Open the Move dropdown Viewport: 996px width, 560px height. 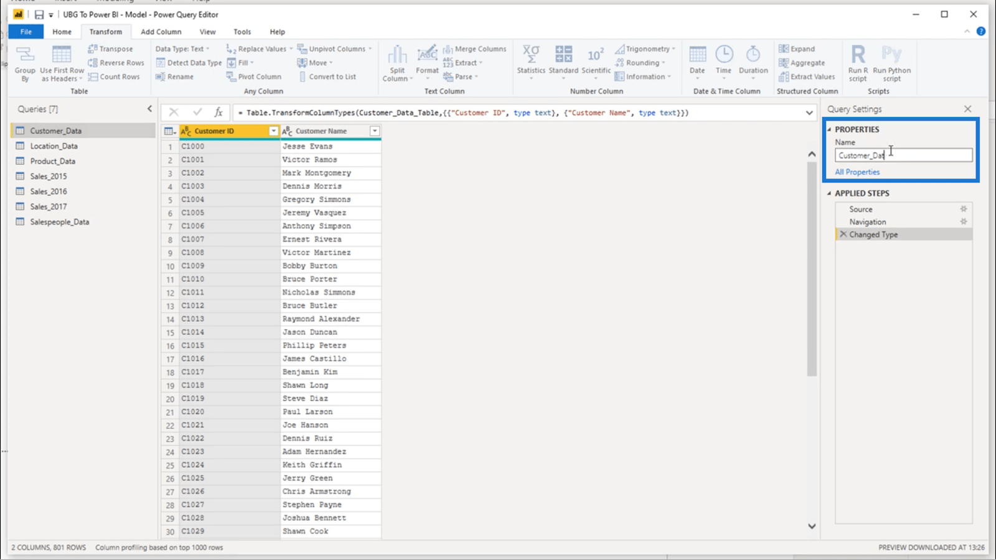(x=315, y=63)
